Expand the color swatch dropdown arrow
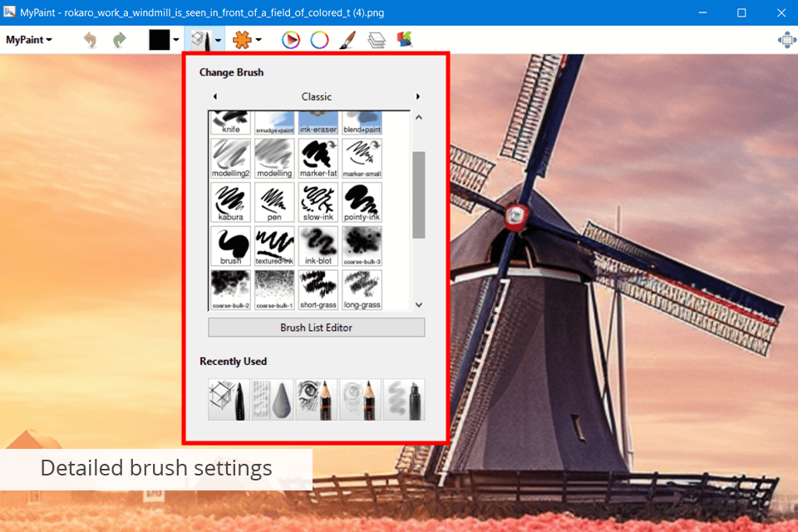Image resolution: width=798 pixels, height=532 pixels. pos(176,40)
